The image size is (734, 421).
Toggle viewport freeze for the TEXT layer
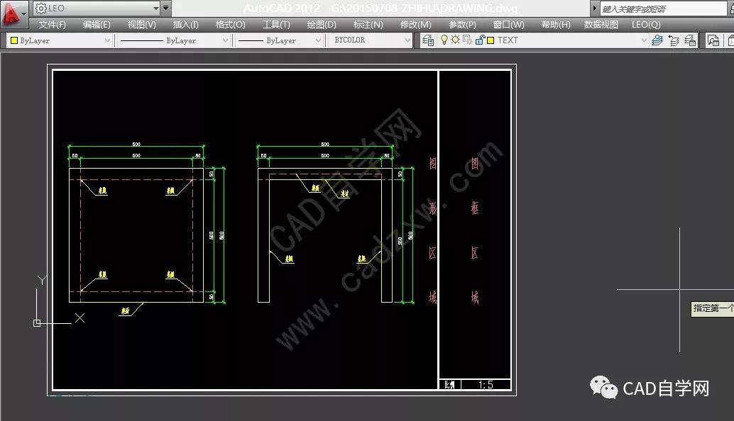tap(467, 40)
